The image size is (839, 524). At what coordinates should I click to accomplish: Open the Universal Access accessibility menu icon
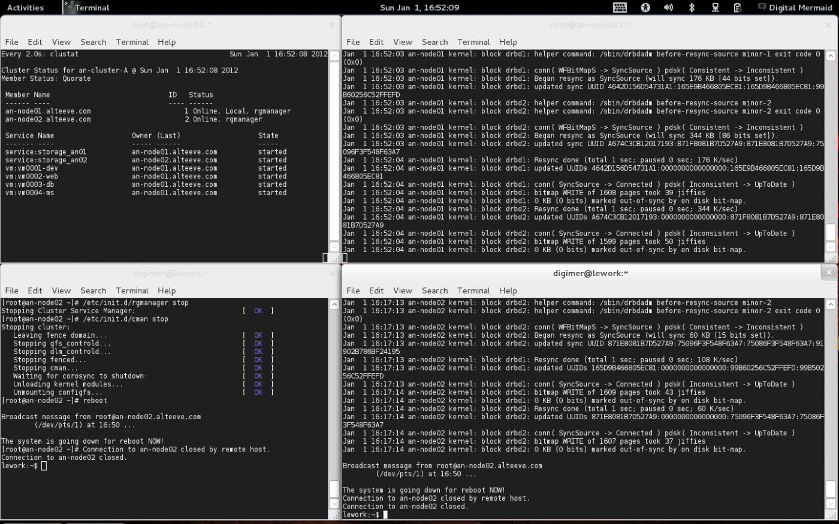pyautogui.click(x=645, y=7)
